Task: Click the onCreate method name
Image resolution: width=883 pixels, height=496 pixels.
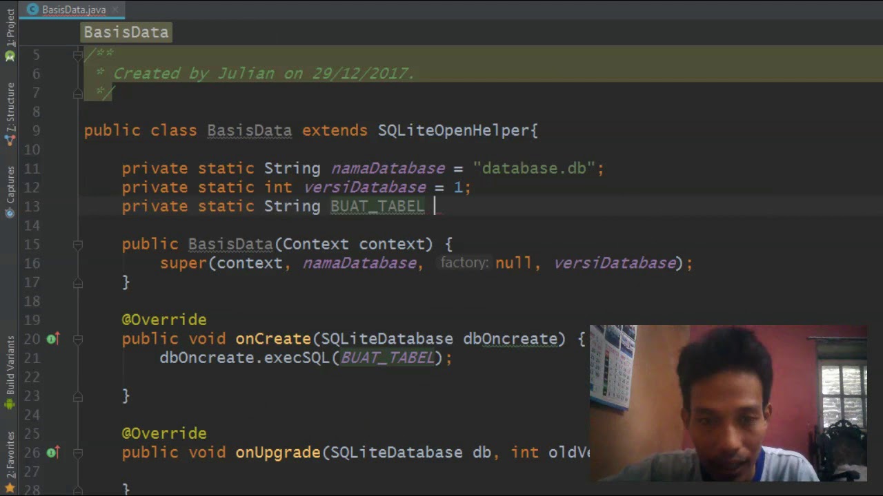Action: tap(273, 339)
